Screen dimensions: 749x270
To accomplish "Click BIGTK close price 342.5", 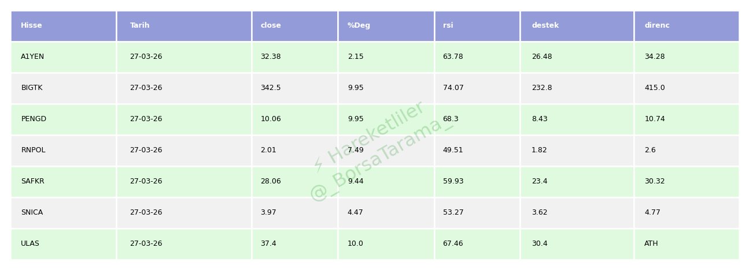I will tap(271, 88).
